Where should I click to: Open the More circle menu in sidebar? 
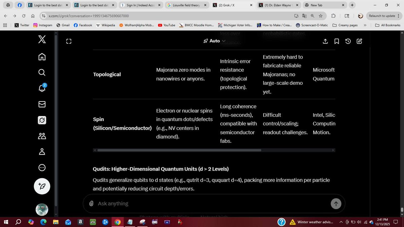tap(42, 167)
